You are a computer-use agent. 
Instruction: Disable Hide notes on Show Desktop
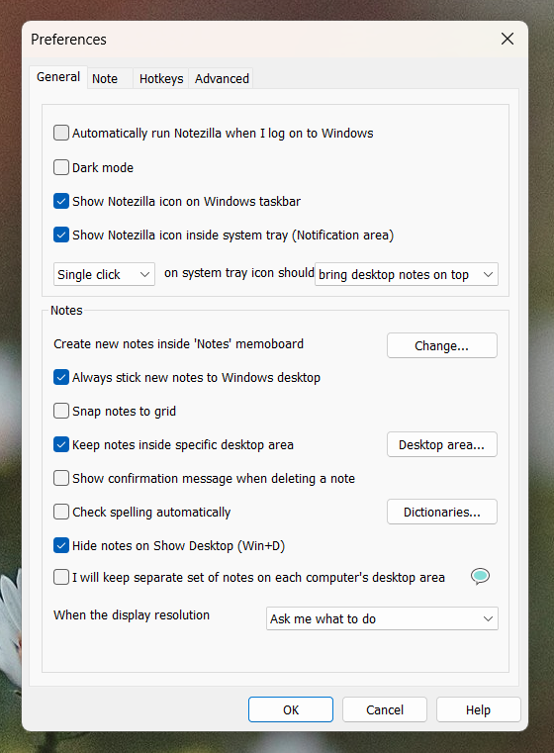click(61, 545)
